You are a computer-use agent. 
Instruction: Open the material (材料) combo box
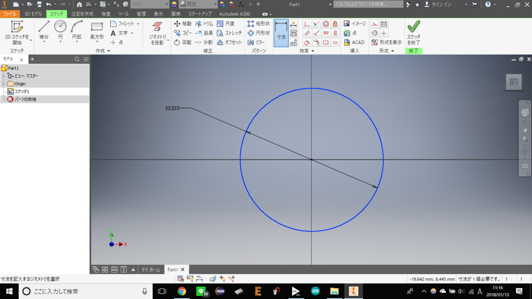[150, 4]
